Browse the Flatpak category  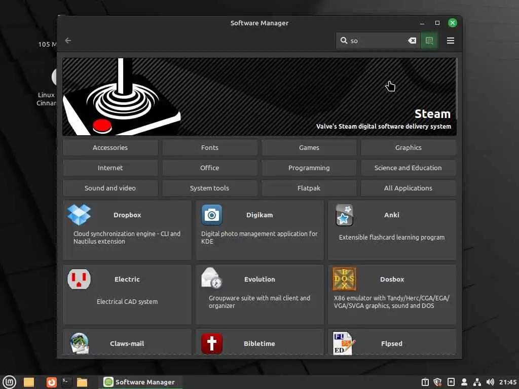[x=309, y=188]
